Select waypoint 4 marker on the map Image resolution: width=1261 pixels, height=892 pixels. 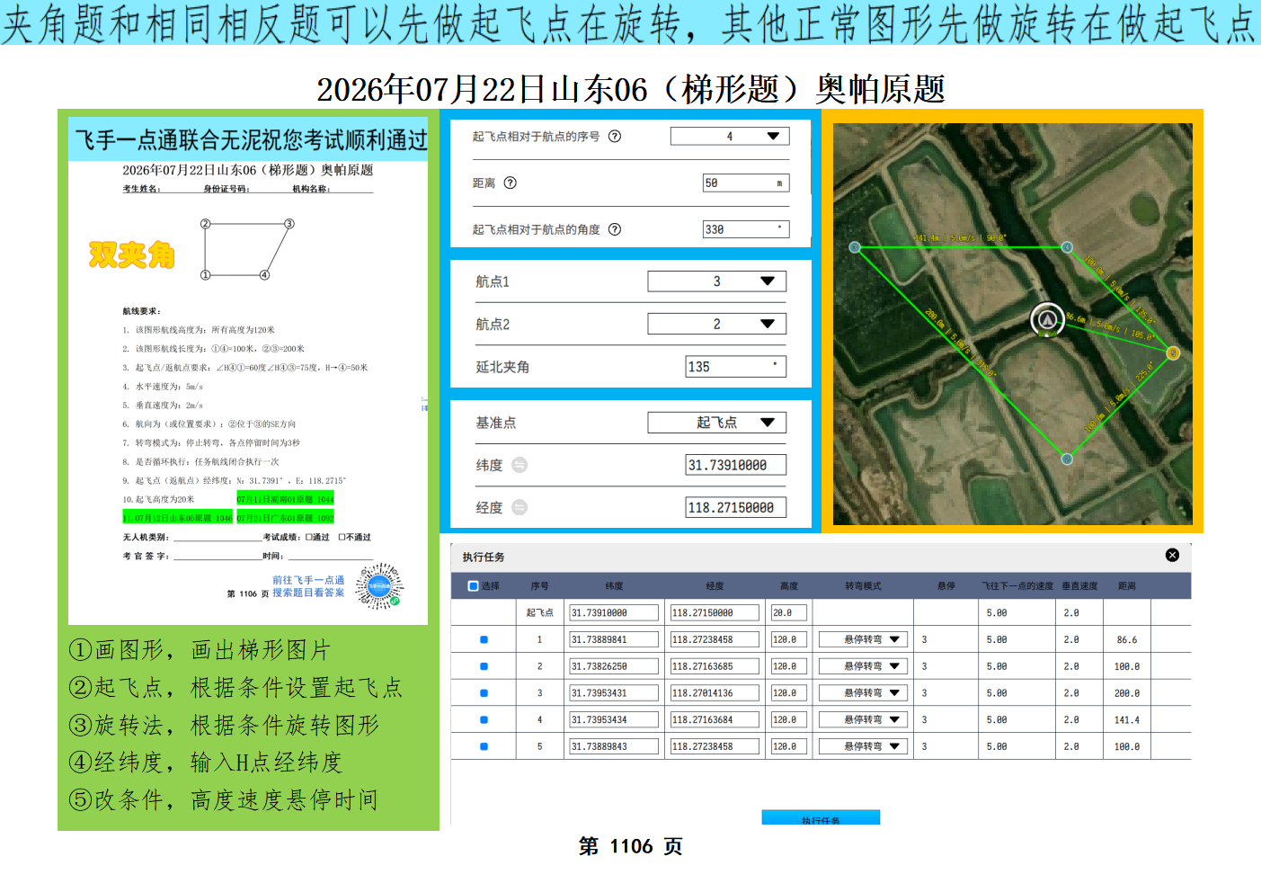pos(1067,247)
